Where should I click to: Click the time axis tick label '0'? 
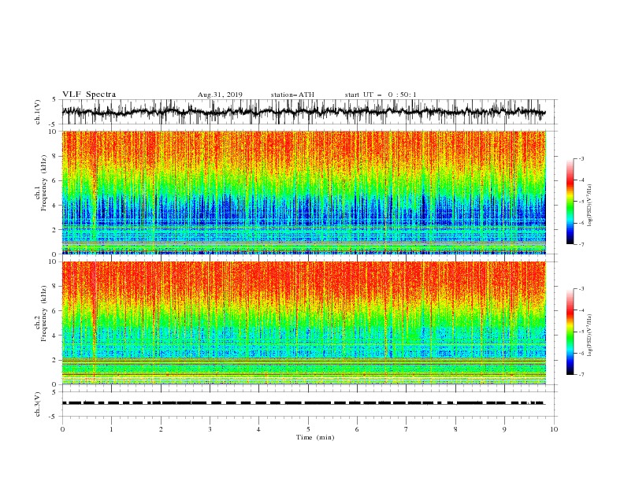pos(62,429)
